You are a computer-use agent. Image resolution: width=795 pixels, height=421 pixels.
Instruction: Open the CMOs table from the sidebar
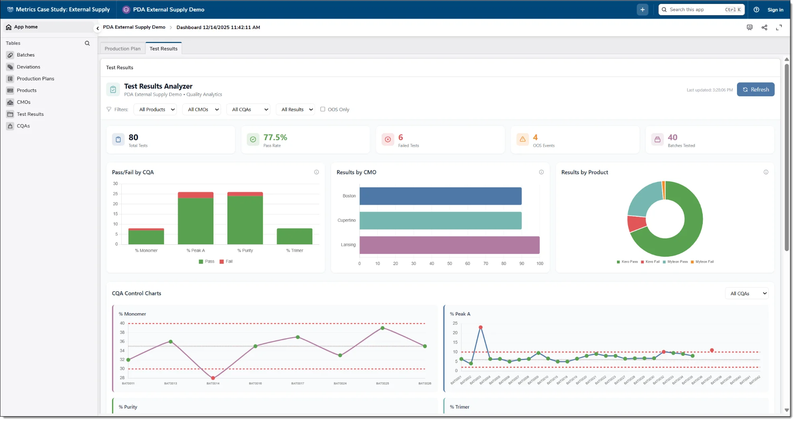click(x=24, y=102)
